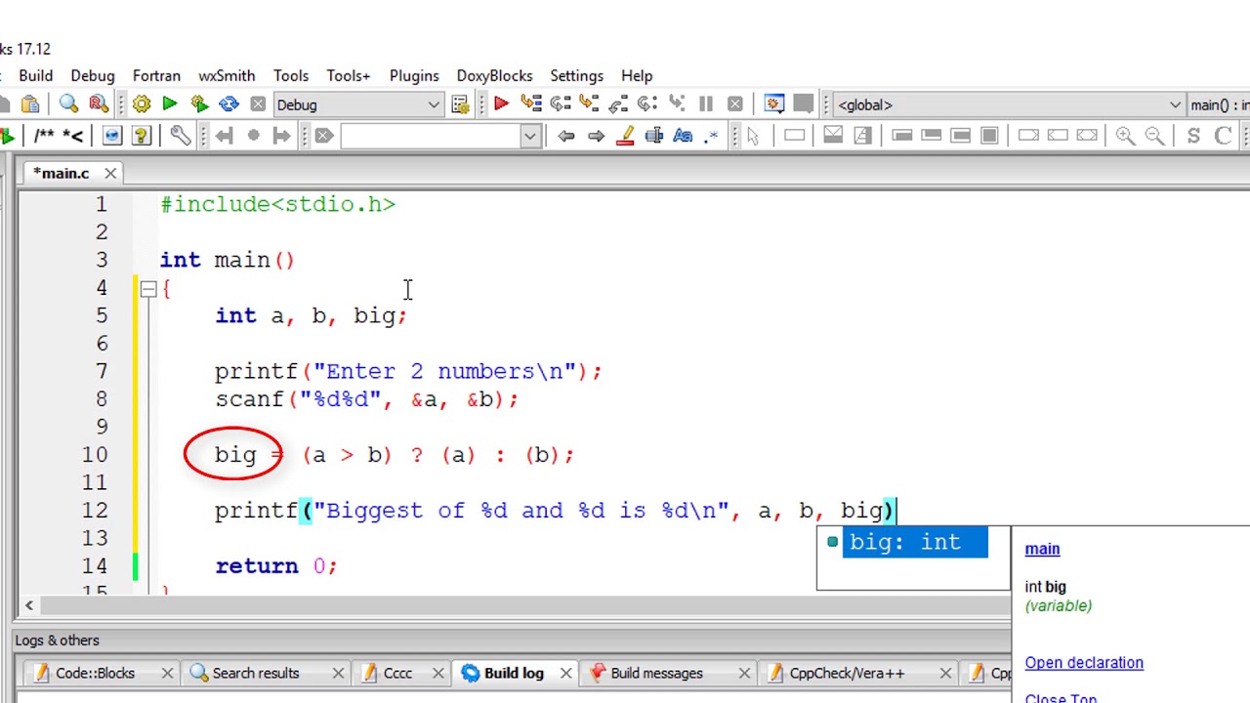This screenshot has height=703, width=1250.
Task: Click the C comment toggle icon
Action: pos(1223,136)
